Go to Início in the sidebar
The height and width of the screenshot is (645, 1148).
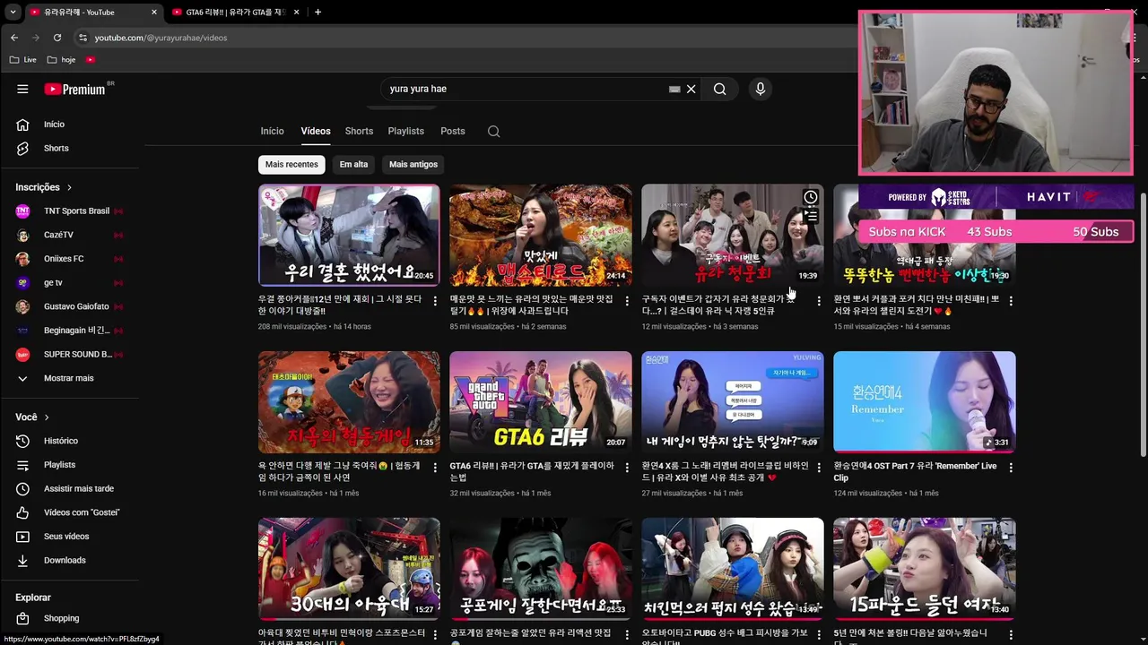pos(54,125)
